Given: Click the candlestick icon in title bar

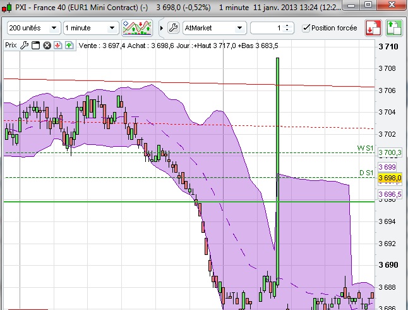Looking at the screenshot, I should [x=7, y=8].
